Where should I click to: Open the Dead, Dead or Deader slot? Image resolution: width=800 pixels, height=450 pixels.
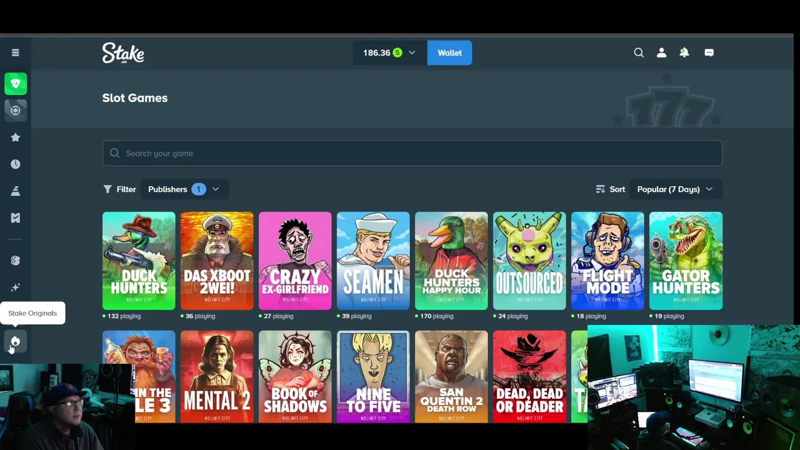pyautogui.click(x=529, y=377)
